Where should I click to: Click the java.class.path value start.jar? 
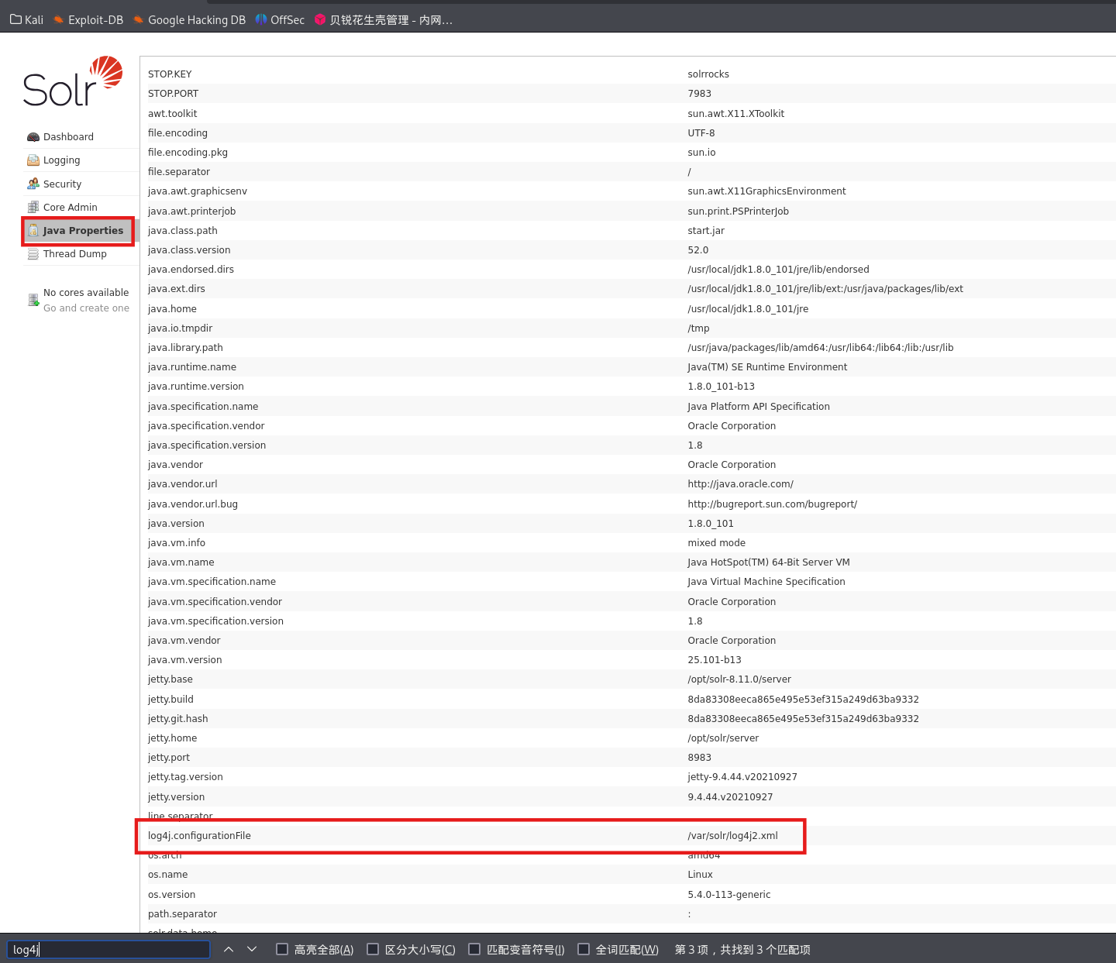[706, 230]
